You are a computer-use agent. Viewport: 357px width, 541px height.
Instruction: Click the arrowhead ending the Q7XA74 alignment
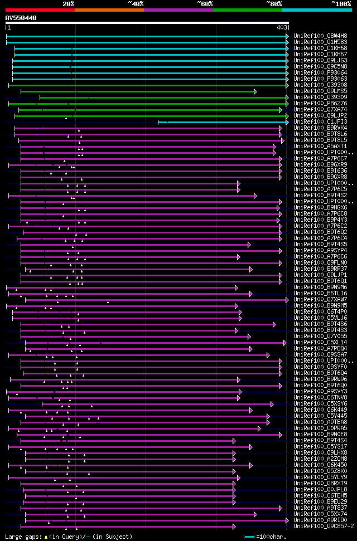281,110
